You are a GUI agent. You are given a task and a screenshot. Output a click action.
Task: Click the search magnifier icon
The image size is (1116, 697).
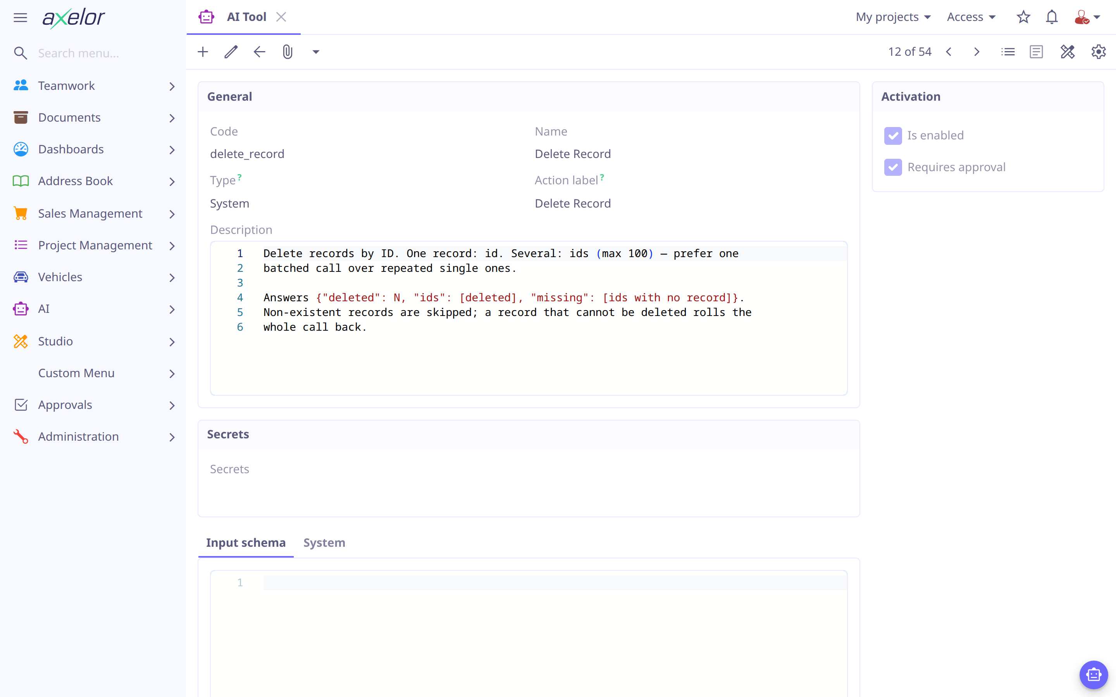pos(20,53)
